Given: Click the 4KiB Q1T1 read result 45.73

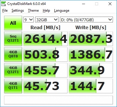Looking at the screenshot, I should click(x=45, y=86).
